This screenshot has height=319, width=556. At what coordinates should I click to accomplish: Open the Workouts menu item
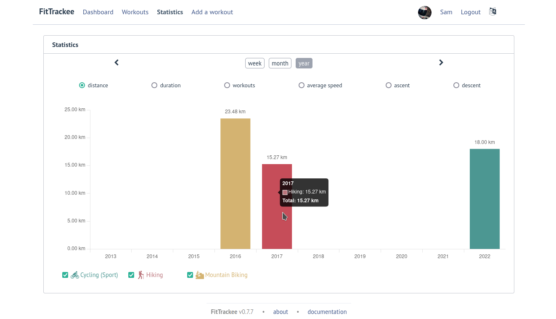point(135,12)
